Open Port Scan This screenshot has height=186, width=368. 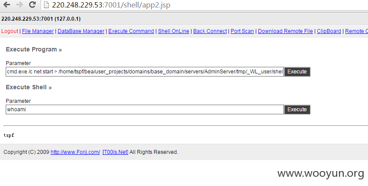coord(242,31)
